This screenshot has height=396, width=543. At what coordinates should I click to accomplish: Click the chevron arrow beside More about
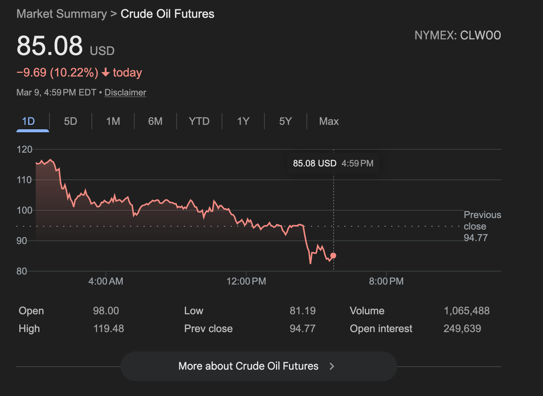point(332,366)
